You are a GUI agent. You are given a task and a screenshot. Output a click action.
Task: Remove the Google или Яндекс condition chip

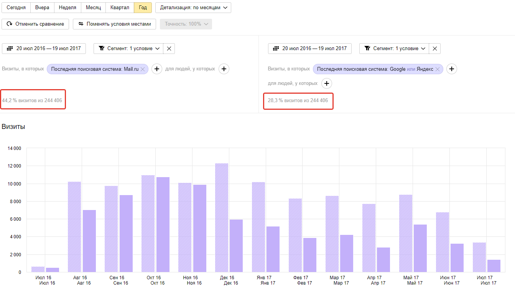pyautogui.click(x=438, y=69)
